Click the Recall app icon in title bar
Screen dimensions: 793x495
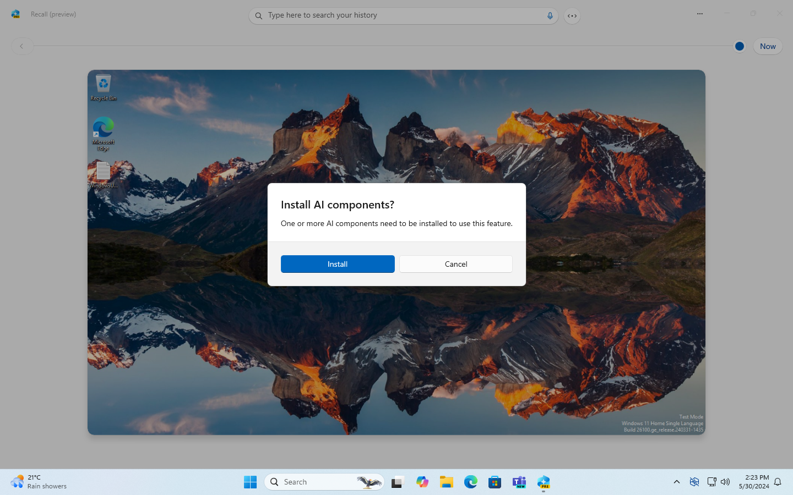(15, 14)
